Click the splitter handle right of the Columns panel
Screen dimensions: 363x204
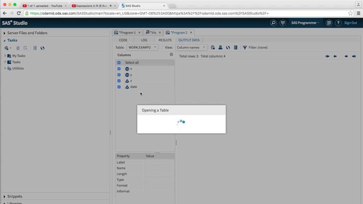coord(176,143)
